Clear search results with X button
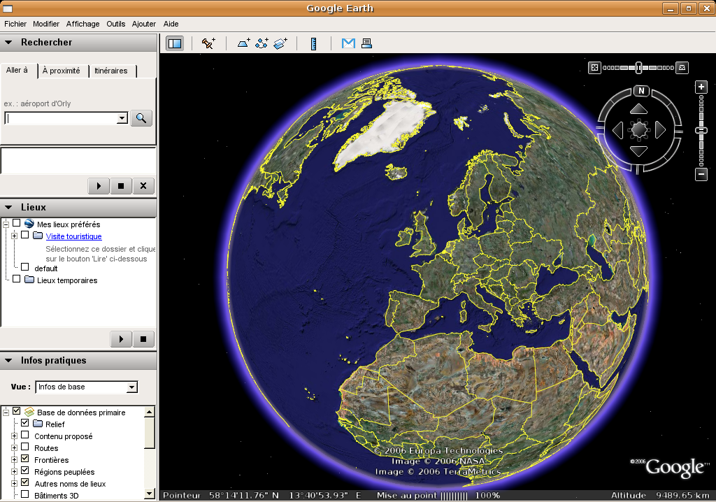716x502 pixels. click(x=143, y=186)
